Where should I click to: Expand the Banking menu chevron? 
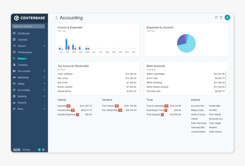[44, 96]
